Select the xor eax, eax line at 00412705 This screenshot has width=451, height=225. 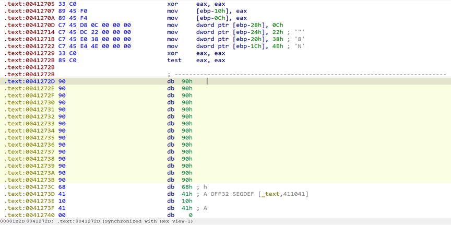click(x=225, y=4)
